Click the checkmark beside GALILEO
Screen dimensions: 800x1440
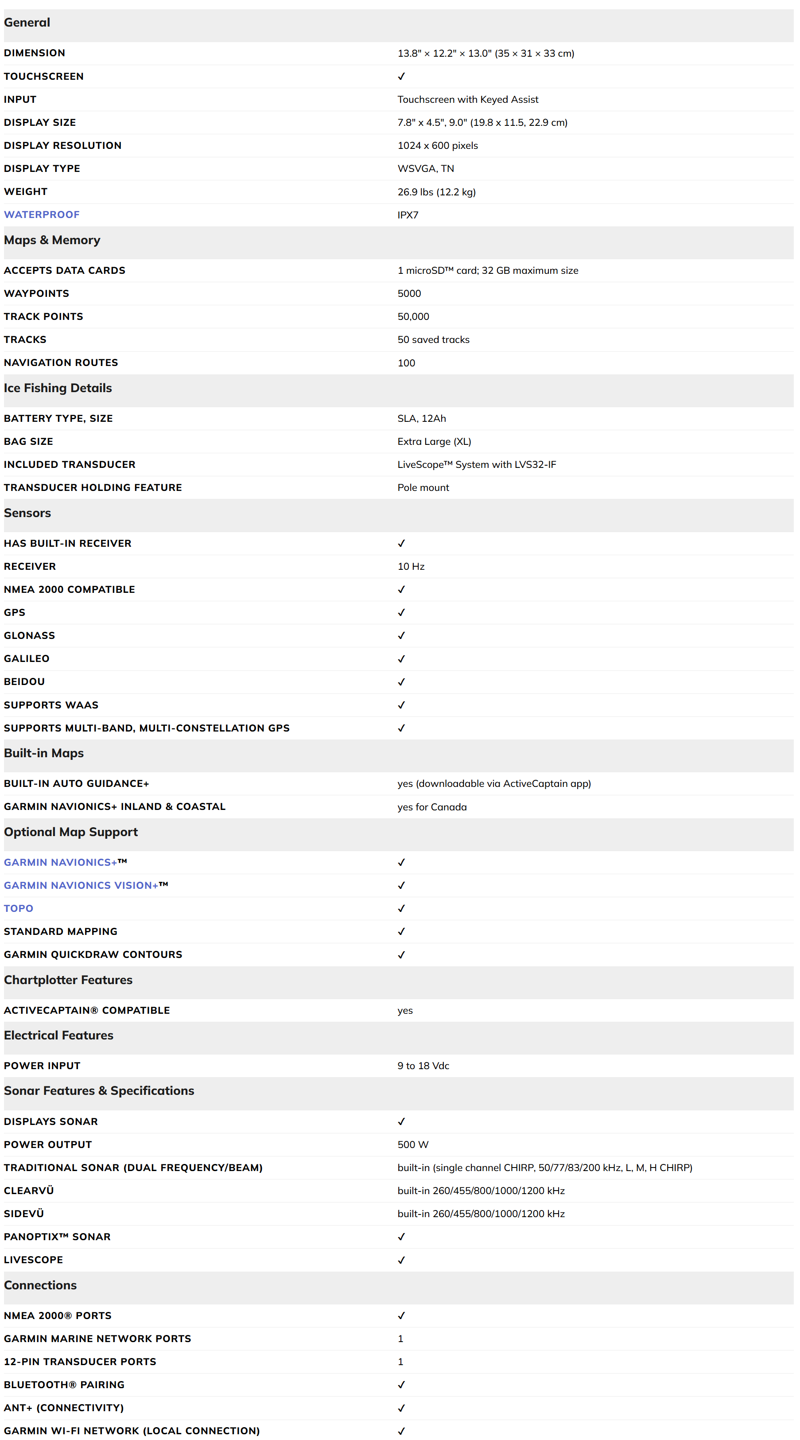click(x=401, y=658)
